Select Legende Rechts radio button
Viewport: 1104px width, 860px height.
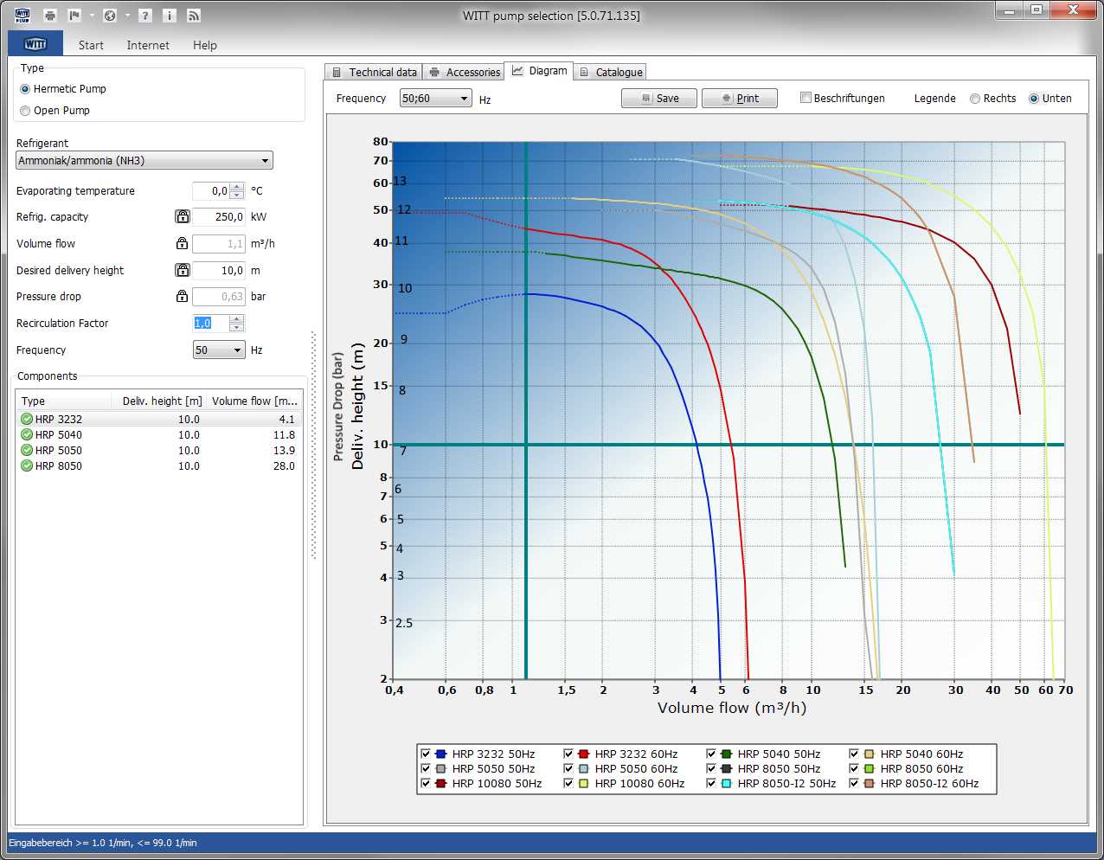pyautogui.click(x=975, y=99)
